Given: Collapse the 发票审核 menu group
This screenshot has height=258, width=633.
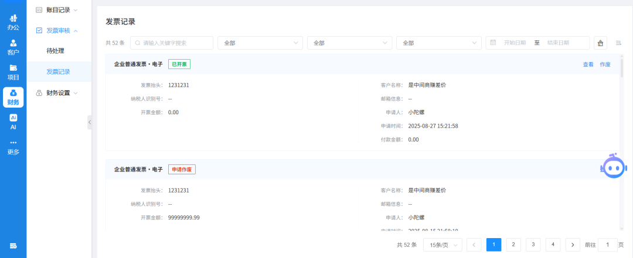Looking at the screenshot, I should click(x=59, y=30).
